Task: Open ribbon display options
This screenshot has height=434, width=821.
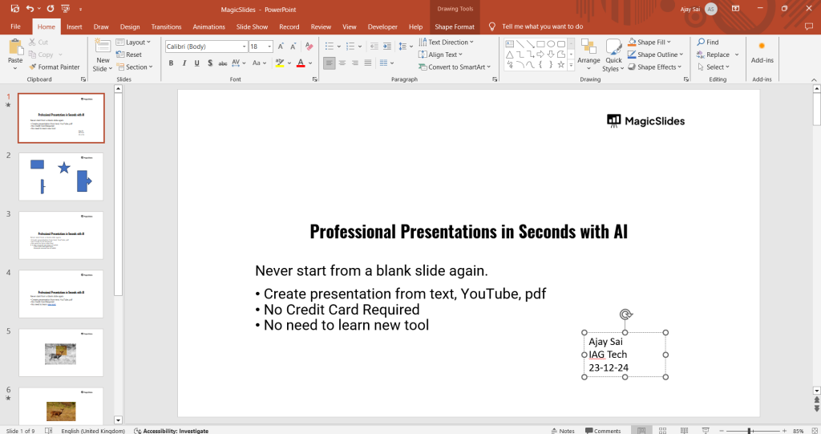Action: tap(735, 8)
